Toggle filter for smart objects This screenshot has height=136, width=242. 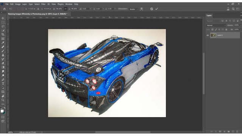coord(238,21)
